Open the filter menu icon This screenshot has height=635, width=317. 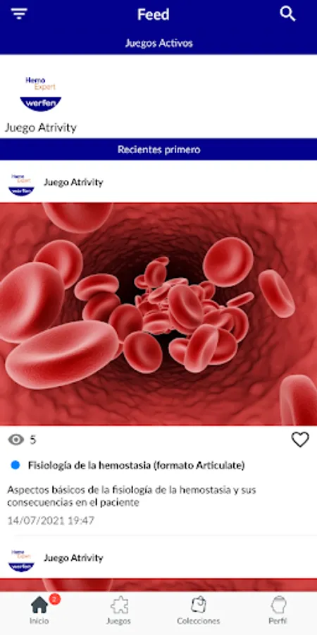19,13
